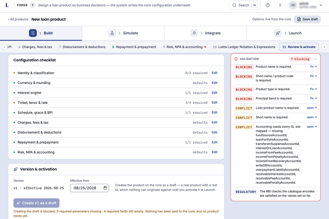This screenshot has height=219, width=329.
Task: Click 'v1 · effective 2026-08-25' version text
Action: 38,188
